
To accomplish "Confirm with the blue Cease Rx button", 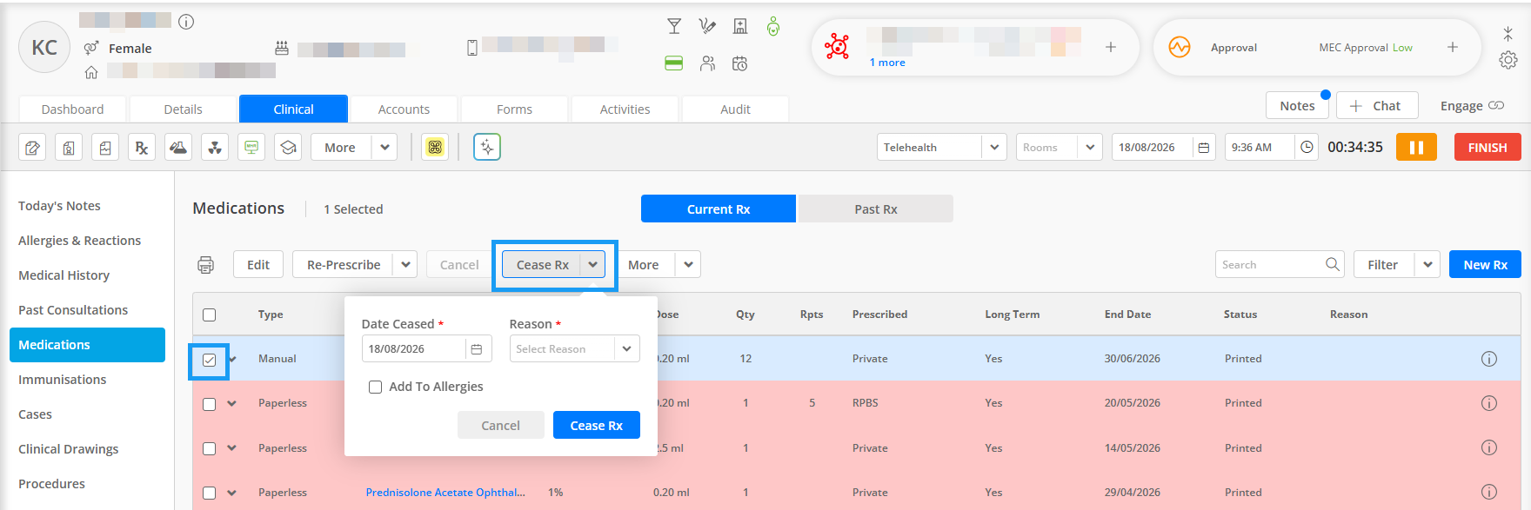I will tap(597, 425).
